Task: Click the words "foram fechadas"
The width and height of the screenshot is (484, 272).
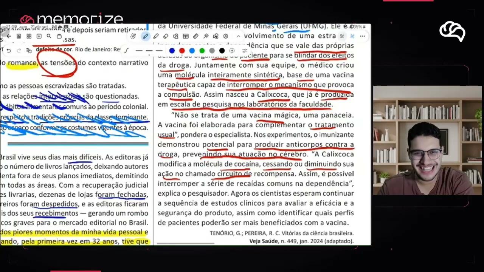Action: coord(121,195)
